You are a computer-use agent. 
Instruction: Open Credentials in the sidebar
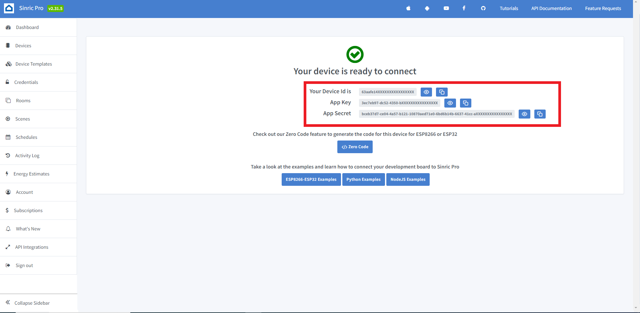tap(38, 82)
